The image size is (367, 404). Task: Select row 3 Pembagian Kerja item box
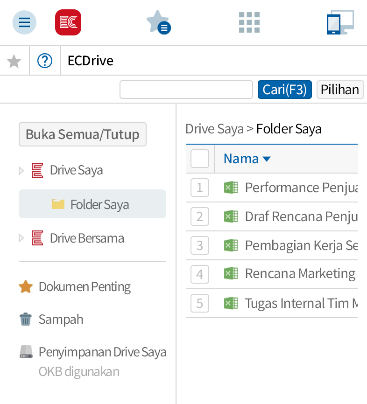(x=199, y=245)
